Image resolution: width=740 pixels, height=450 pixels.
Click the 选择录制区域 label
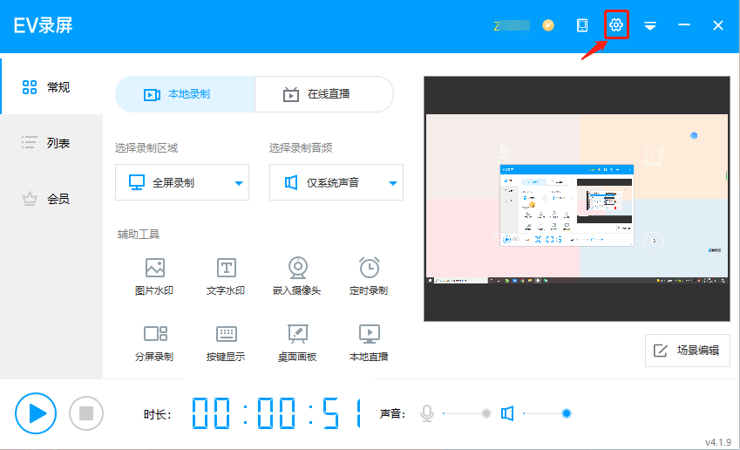pyautogui.click(x=146, y=148)
